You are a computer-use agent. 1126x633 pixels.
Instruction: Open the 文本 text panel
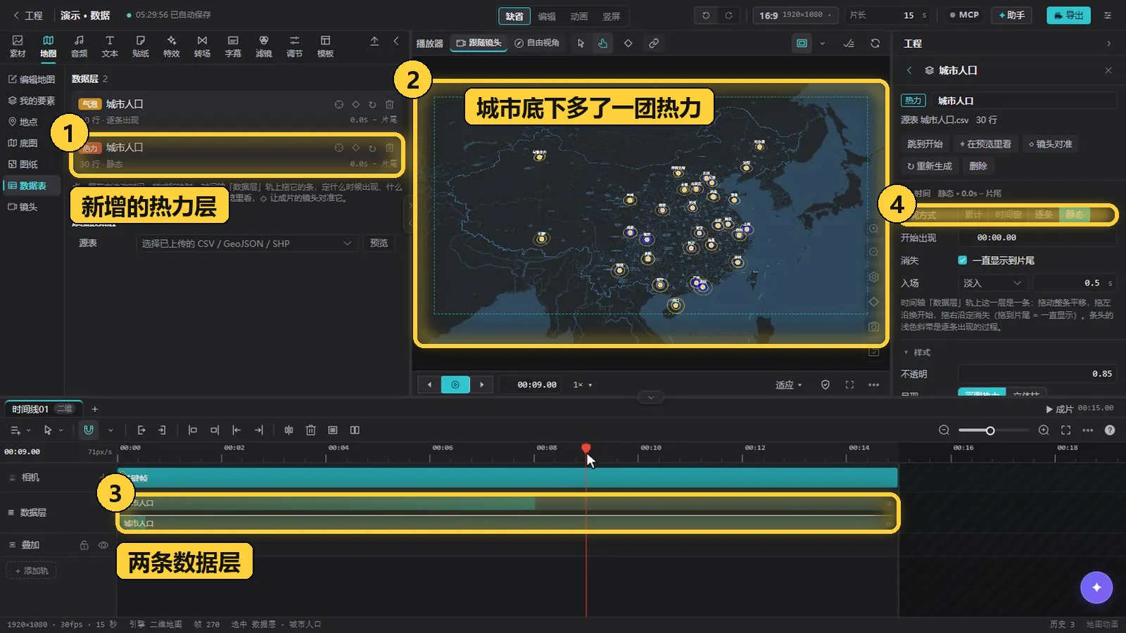110,46
